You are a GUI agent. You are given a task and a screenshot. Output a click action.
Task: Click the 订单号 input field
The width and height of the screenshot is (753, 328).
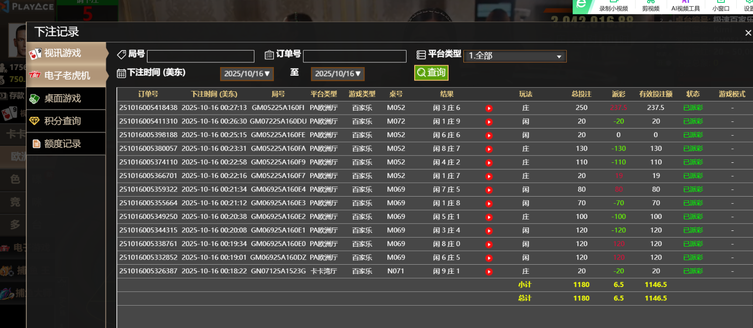pos(354,56)
